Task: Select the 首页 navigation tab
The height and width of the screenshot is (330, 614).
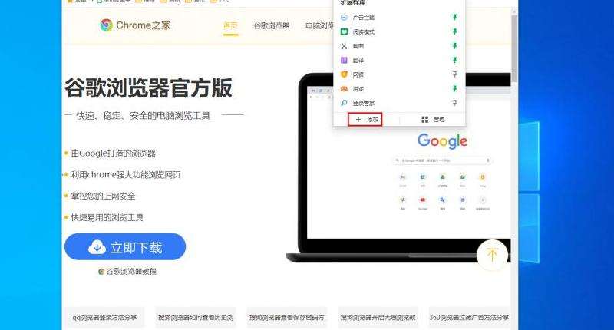Action: 231,26
